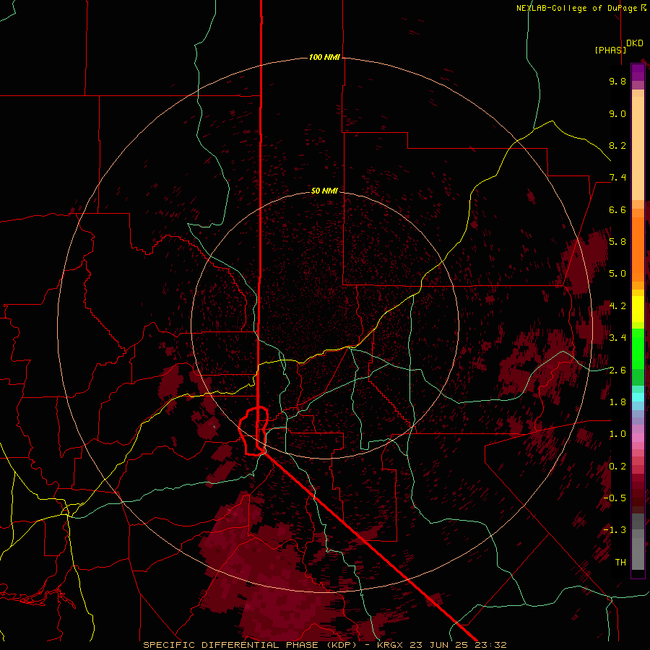Select the -0.5 scale value
The image size is (650, 650).
coord(615,498)
